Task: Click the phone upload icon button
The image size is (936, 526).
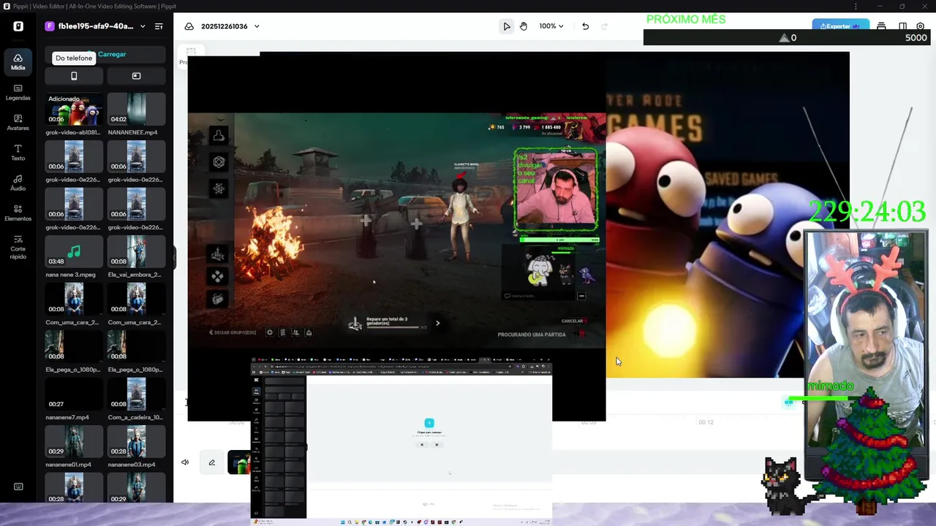Action: (x=74, y=76)
